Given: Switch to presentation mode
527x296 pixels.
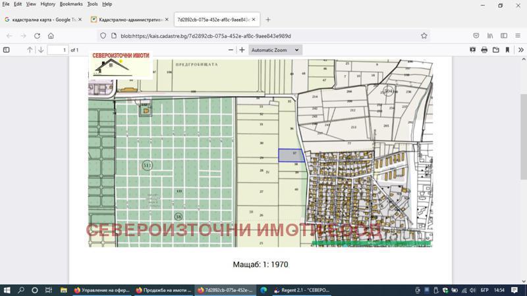Looking at the screenshot, I should pos(472,50).
